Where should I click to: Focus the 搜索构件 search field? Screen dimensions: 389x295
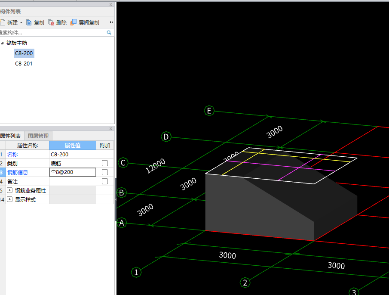[x=53, y=33]
